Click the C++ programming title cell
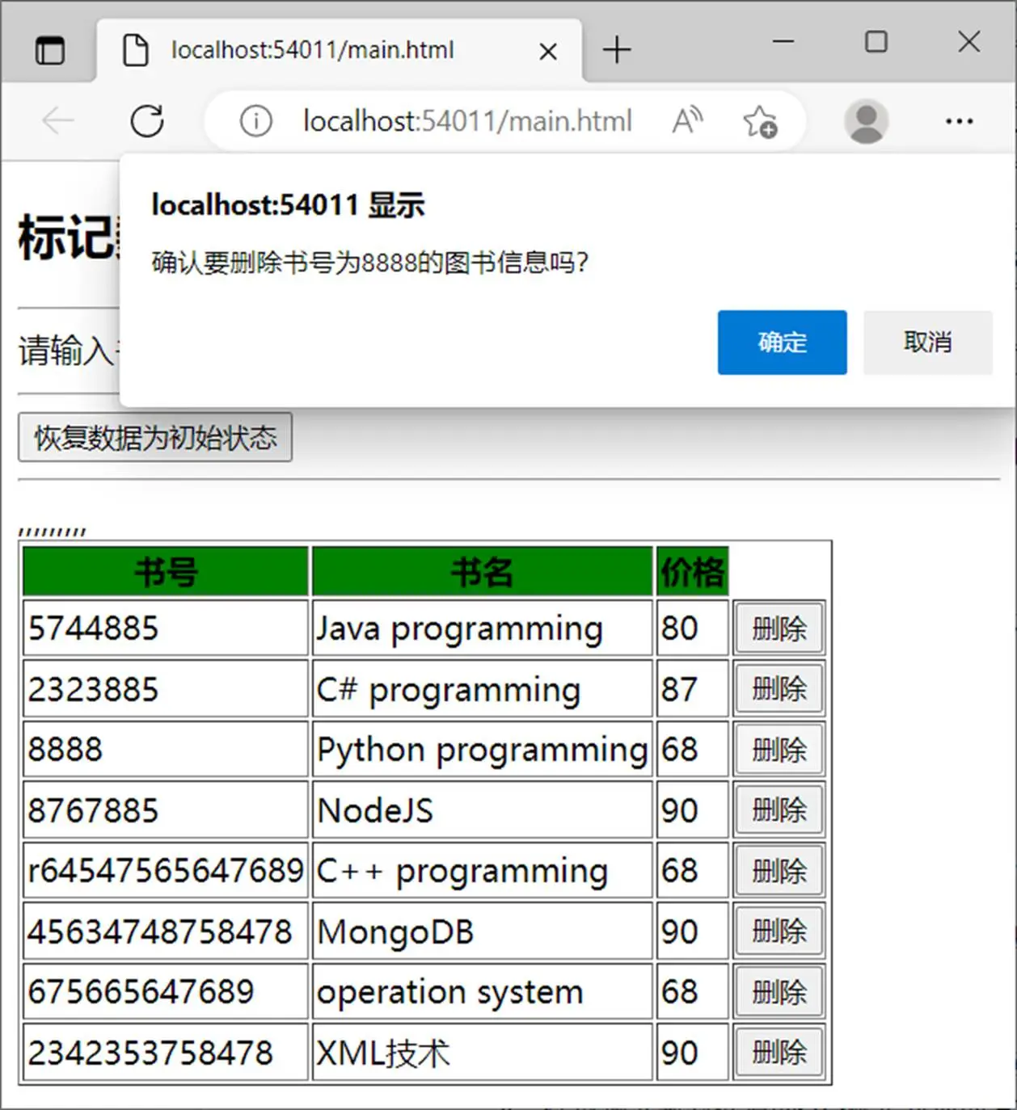The image size is (1017, 1110). pos(482,870)
